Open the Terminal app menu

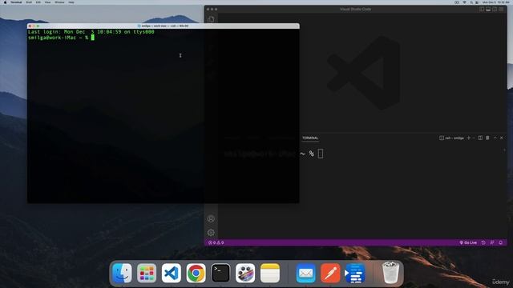(x=16, y=2)
